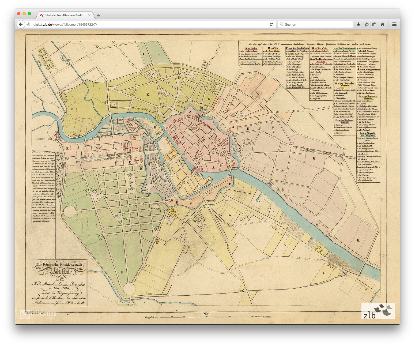Close the Historischer Atlas von Berlin tab

click(x=89, y=15)
